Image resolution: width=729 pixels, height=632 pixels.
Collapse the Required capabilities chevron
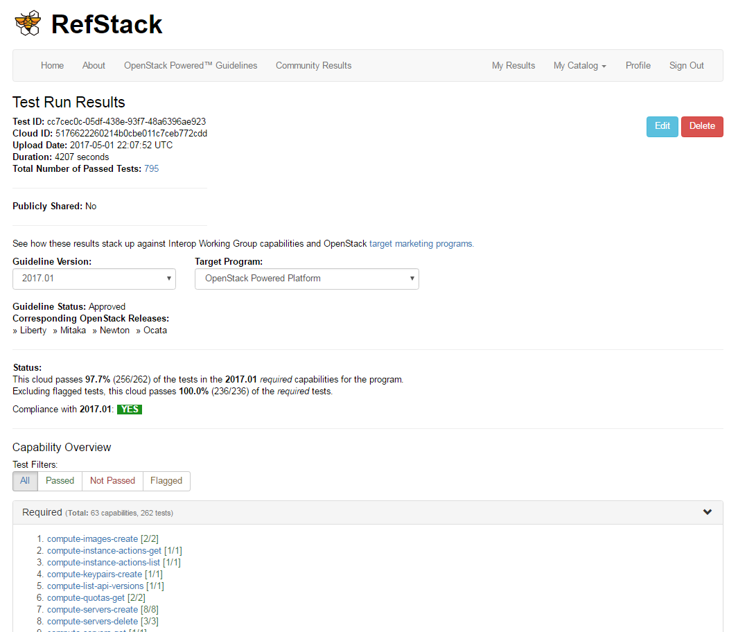tap(707, 512)
